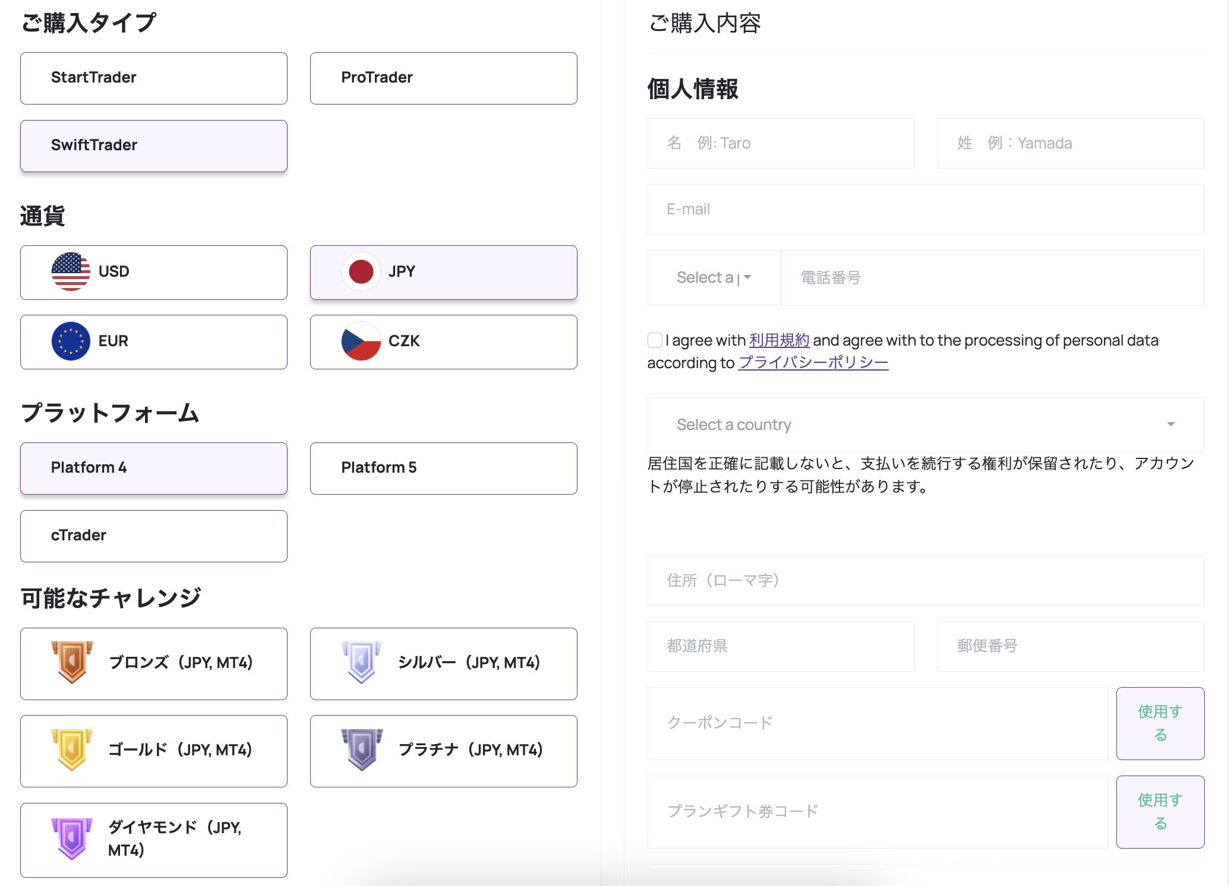
Task: Select the cTrader platform
Action: point(154,536)
